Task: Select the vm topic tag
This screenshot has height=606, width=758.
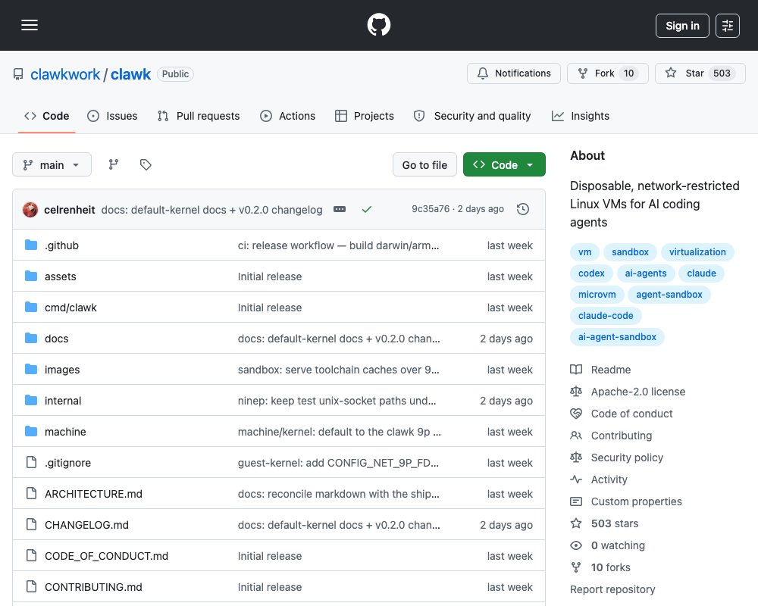Action: coord(584,252)
